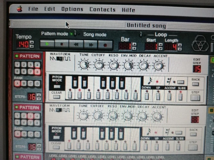Viewport: 214px width, 160px height.
Task: Increase Bar number with the up arrow
Action: (134, 44)
